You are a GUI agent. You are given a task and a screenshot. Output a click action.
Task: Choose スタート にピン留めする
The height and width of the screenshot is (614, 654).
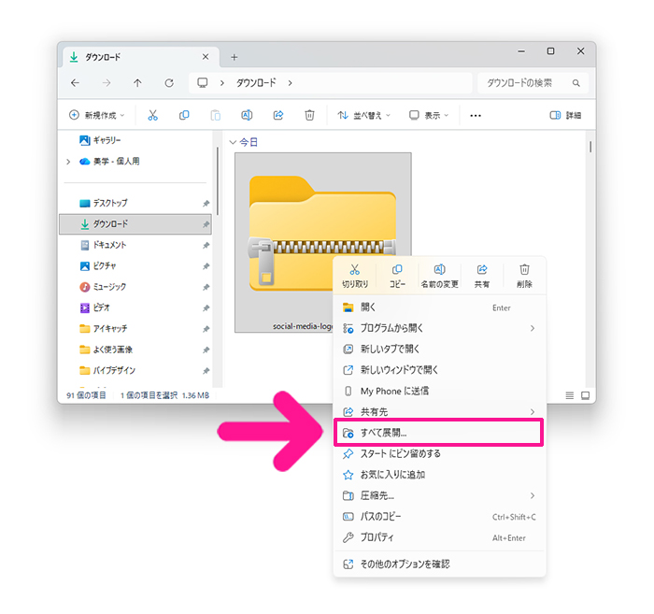(x=439, y=453)
